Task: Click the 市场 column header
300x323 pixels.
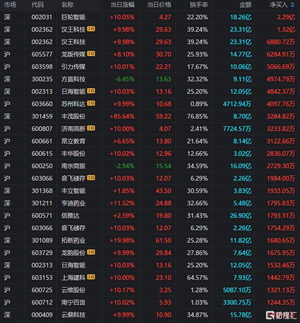Action: tap(10, 5)
